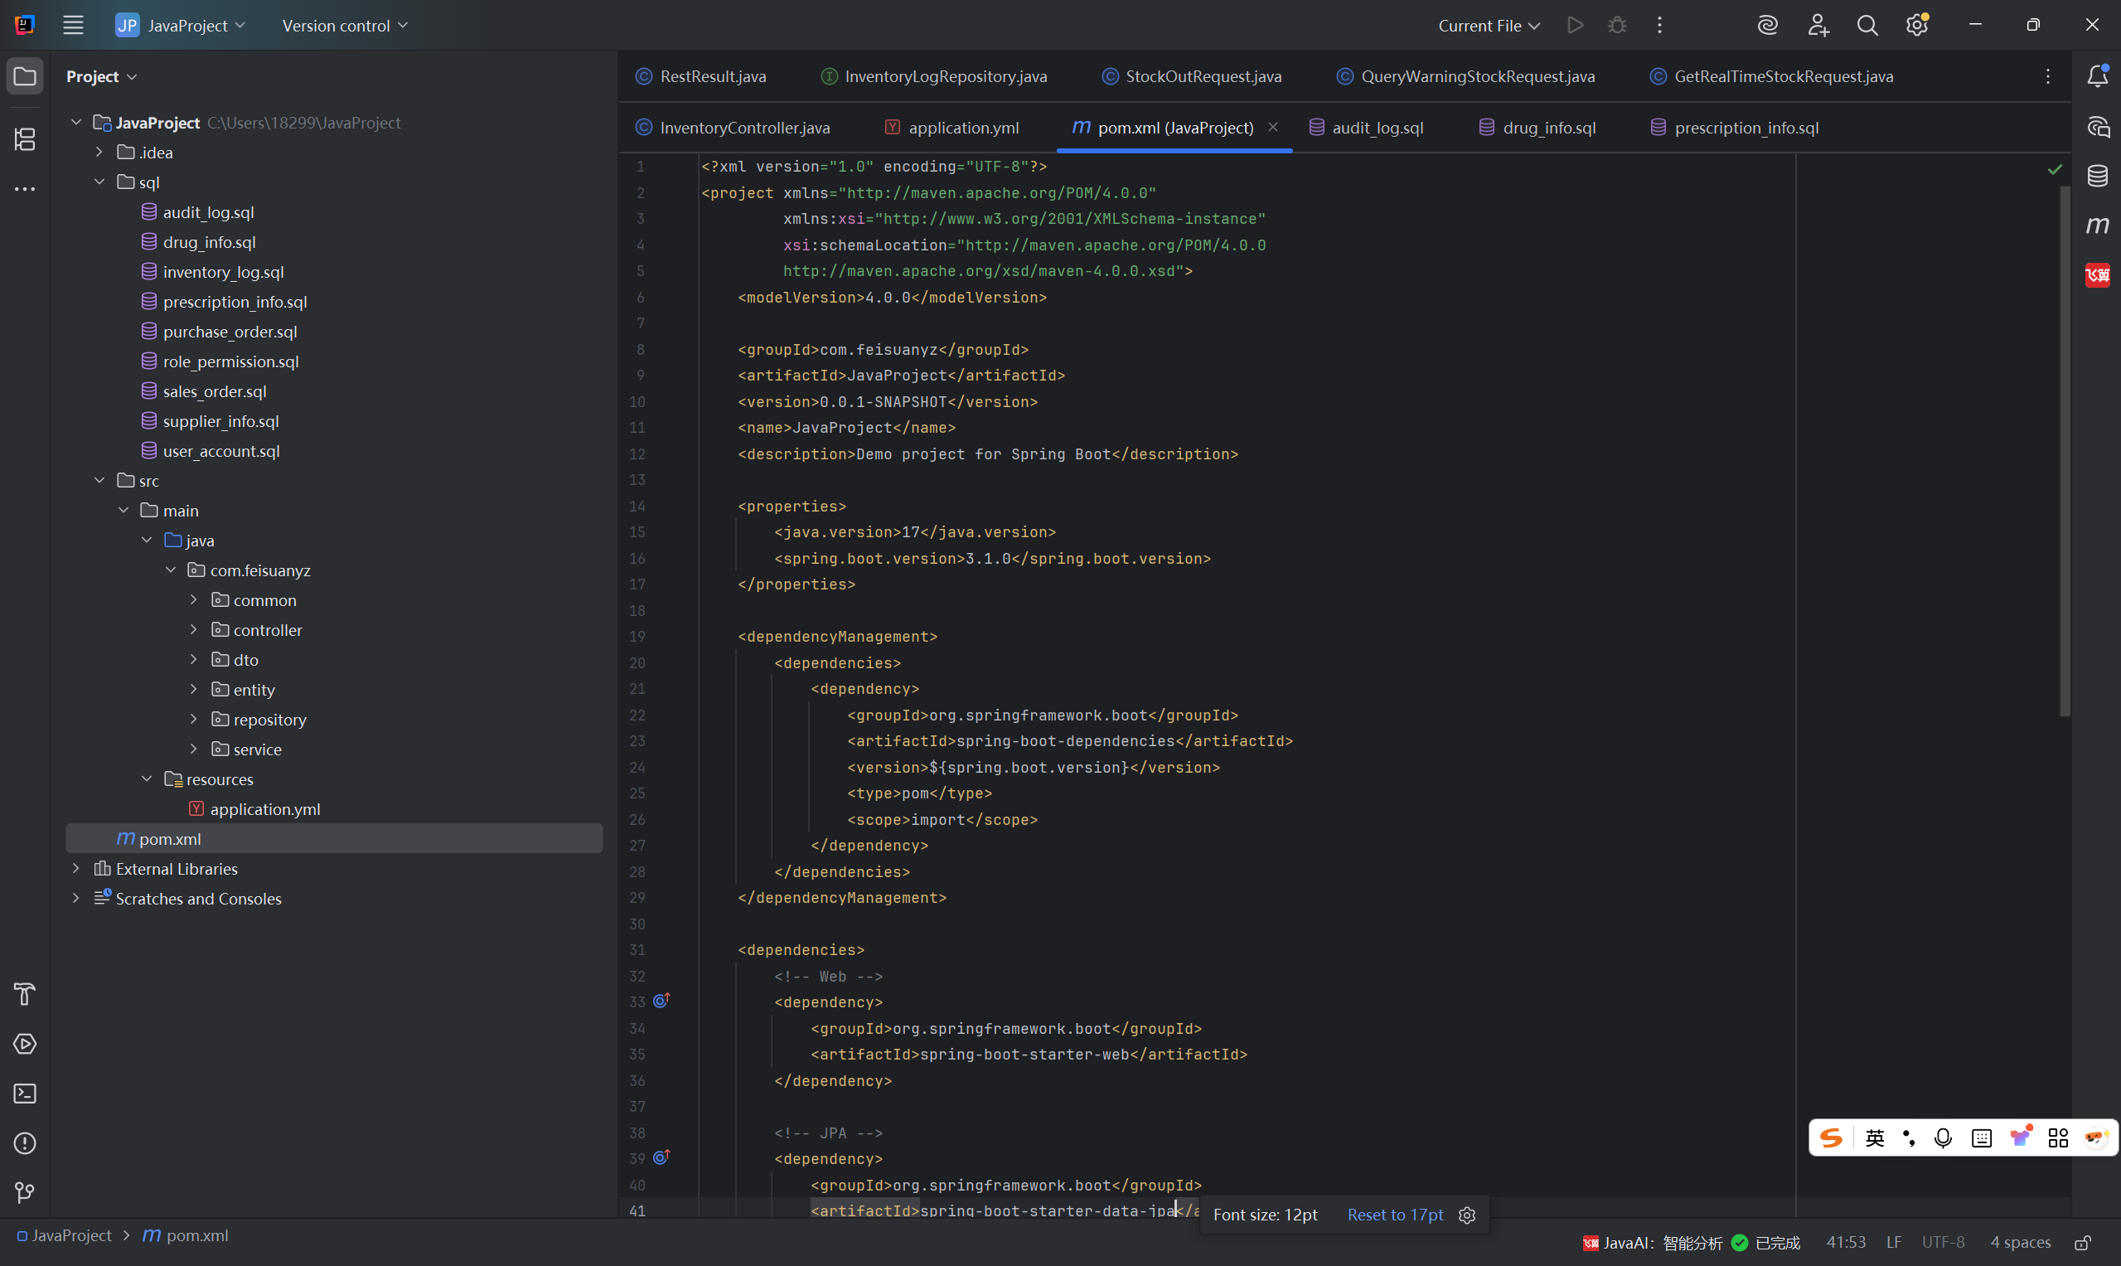Collapse the sql folder in project tree
Image resolution: width=2121 pixels, height=1266 pixels.
[99, 182]
